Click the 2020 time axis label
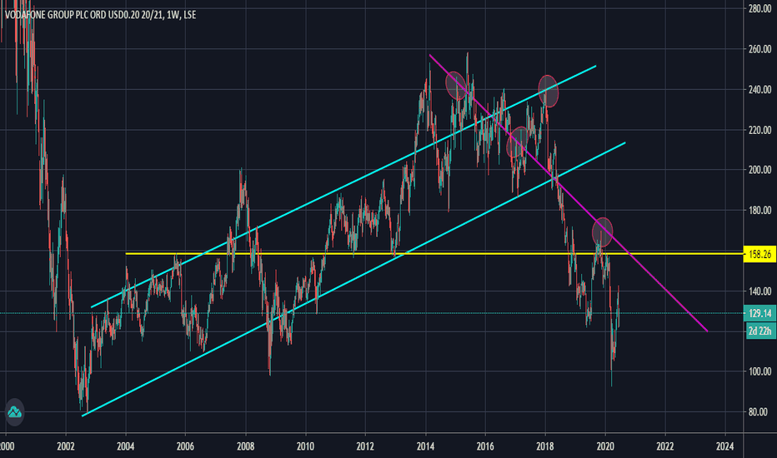This screenshot has width=777, height=458. (x=605, y=446)
